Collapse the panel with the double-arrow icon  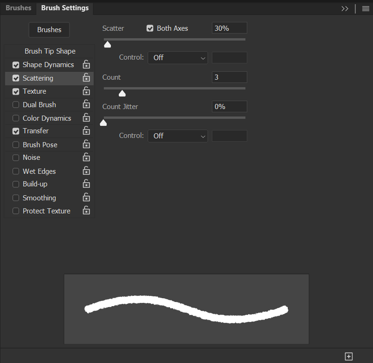[345, 8]
